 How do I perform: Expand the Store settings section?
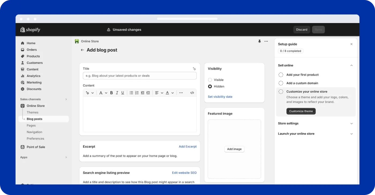[x=351, y=123]
